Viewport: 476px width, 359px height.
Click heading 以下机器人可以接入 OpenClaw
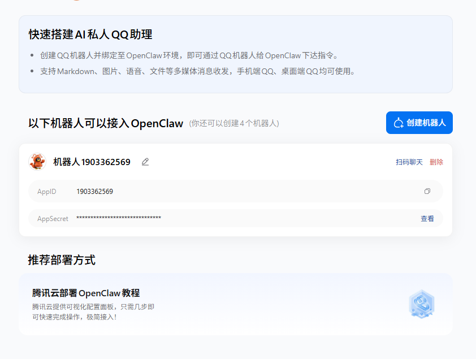106,123
